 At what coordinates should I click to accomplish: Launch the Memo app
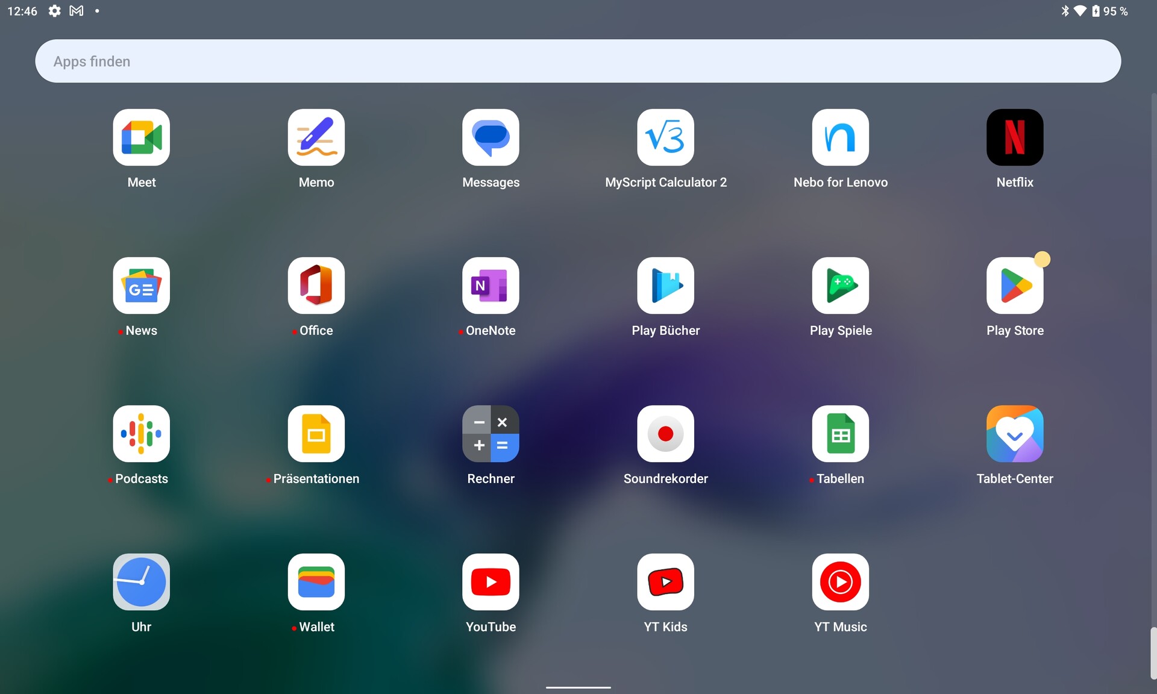316,137
